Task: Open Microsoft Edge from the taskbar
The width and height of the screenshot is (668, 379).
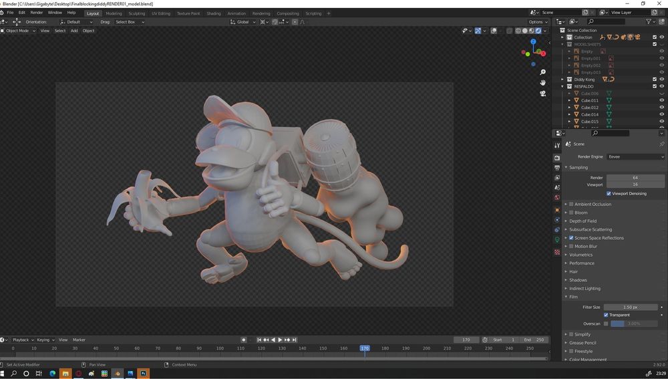Action: pos(52,374)
